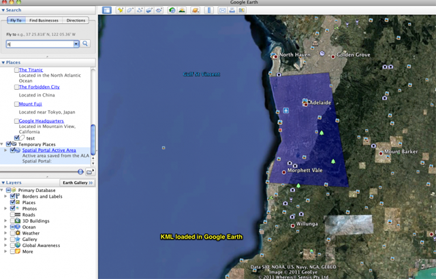Expand the 3D Buildings layer tree
Screen dimensions: 436x279
pos(5,221)
